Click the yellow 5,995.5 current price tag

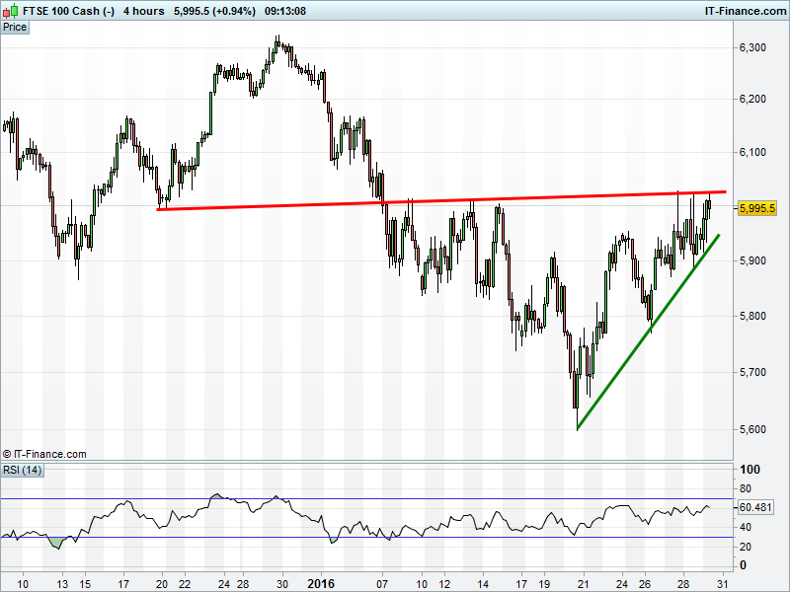pos(757,208)
